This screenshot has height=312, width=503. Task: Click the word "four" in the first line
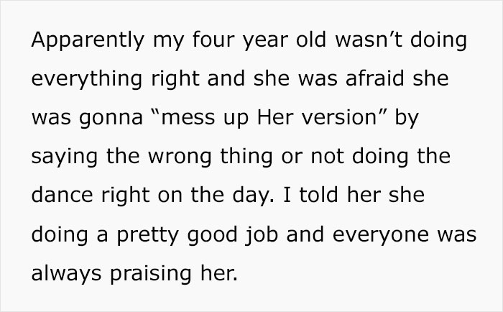click(213, 40)
